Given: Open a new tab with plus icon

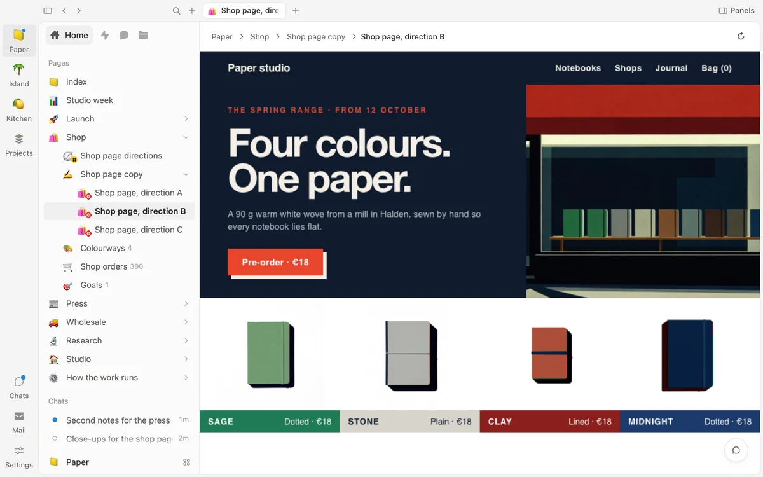Looking at the screenshot, I should [296, 11].
